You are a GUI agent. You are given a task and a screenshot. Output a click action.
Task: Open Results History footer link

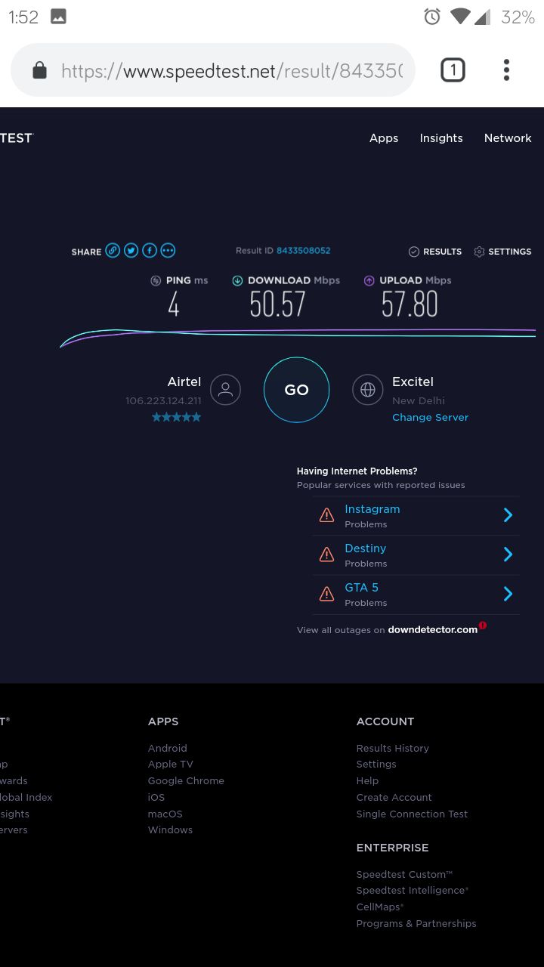tap(393, 748)
